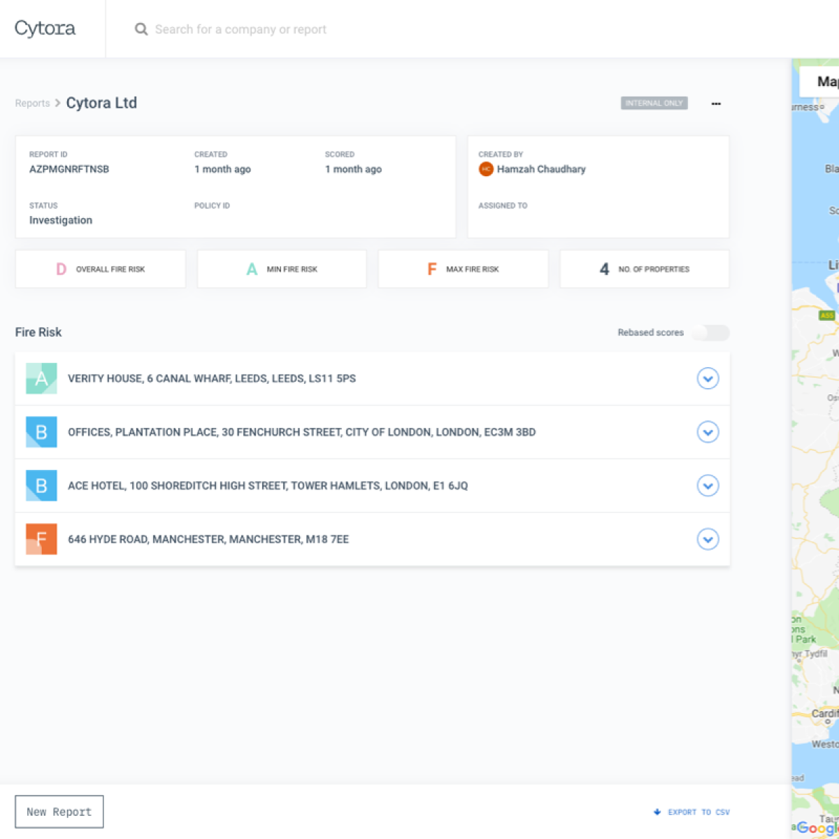Click the New Report button
This screenshot has width=839, height=839.
(x=59, y=812)
